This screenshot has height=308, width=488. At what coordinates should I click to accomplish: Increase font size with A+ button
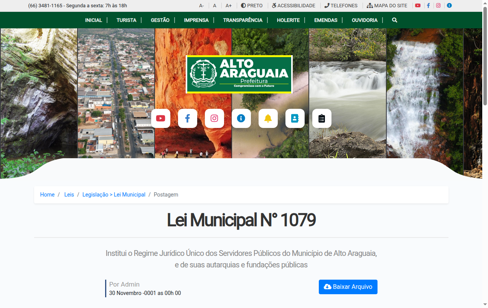(x=229, y=6)
